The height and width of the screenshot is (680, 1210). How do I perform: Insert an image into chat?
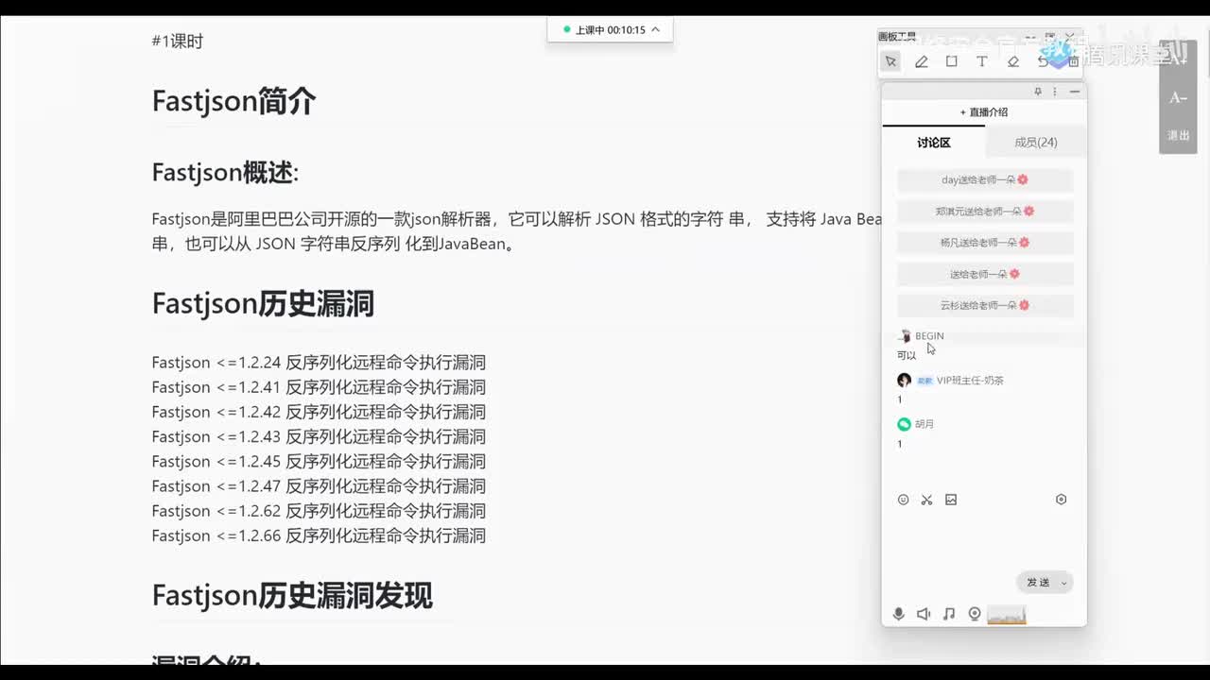pyautogui.click(x=951, y=500)
